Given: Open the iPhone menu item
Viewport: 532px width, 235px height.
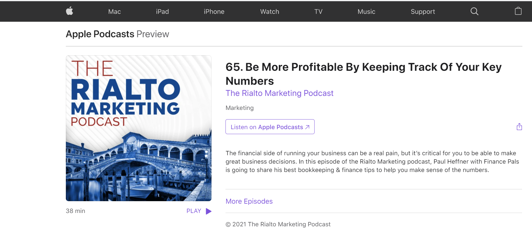Looking at the screenshot, I should tap(214, 11).
